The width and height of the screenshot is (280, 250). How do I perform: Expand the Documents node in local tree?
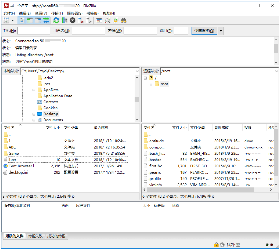pos(34,120)
